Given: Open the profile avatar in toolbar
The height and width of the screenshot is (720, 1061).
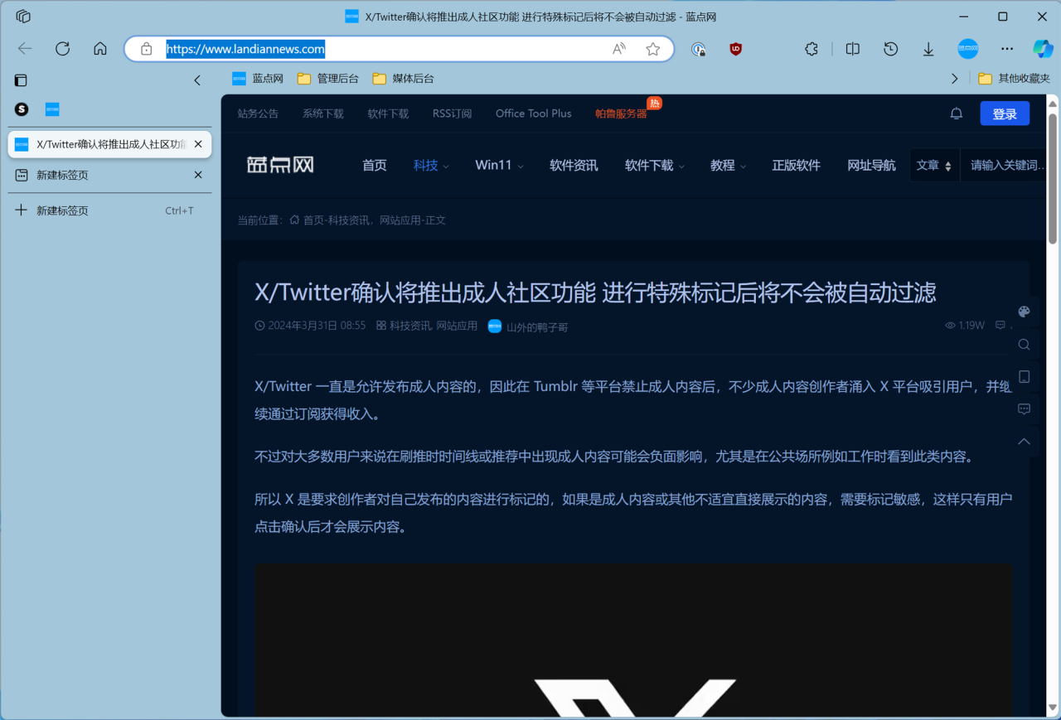Looking at the screenshot, I should 968,49.
